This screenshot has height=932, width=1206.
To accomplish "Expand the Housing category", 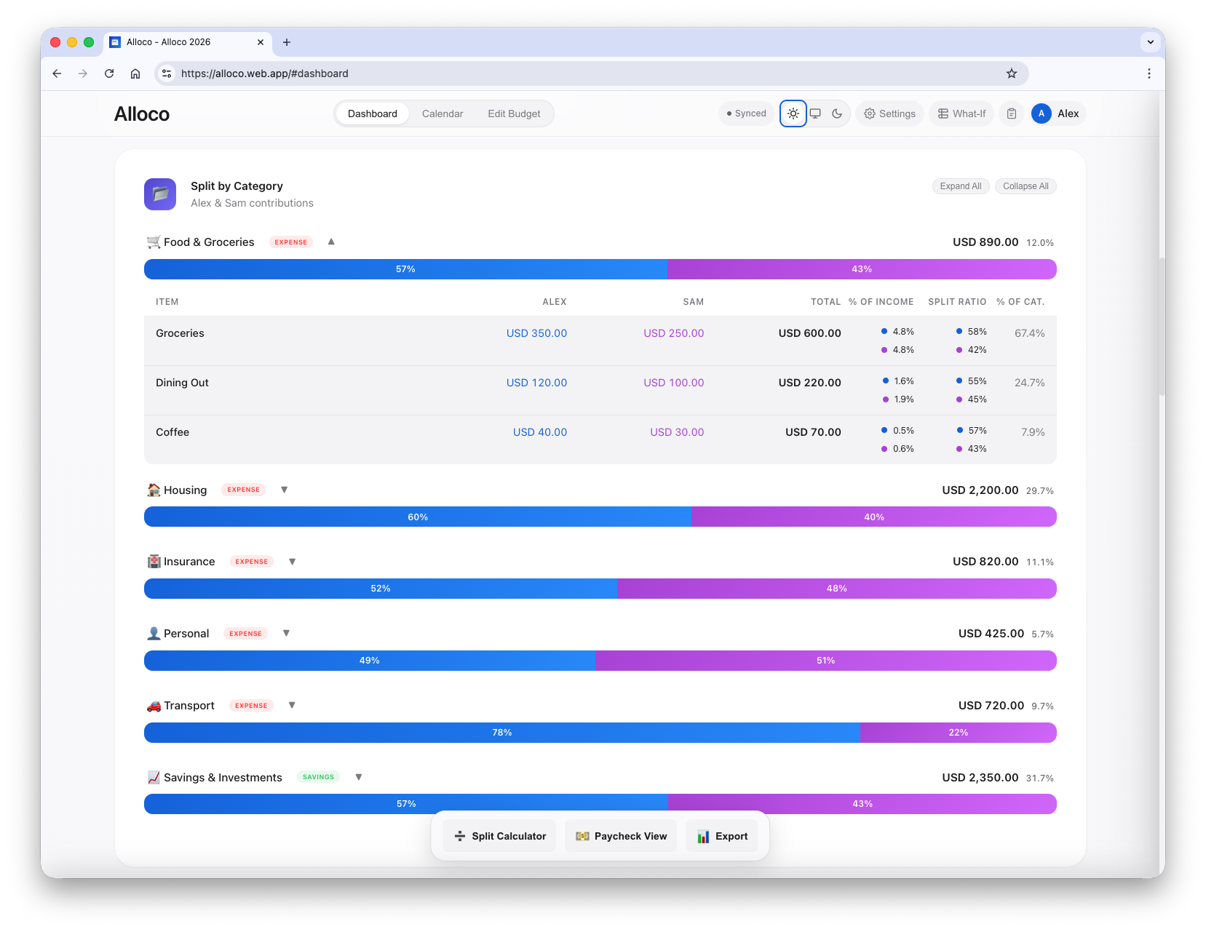I will (x=285, y=490).
